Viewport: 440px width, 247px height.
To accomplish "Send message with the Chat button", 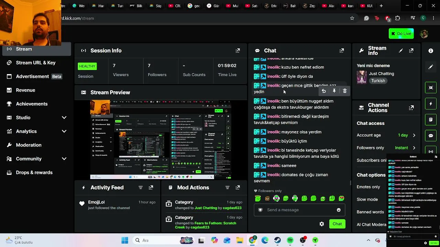I will (337, 224).
